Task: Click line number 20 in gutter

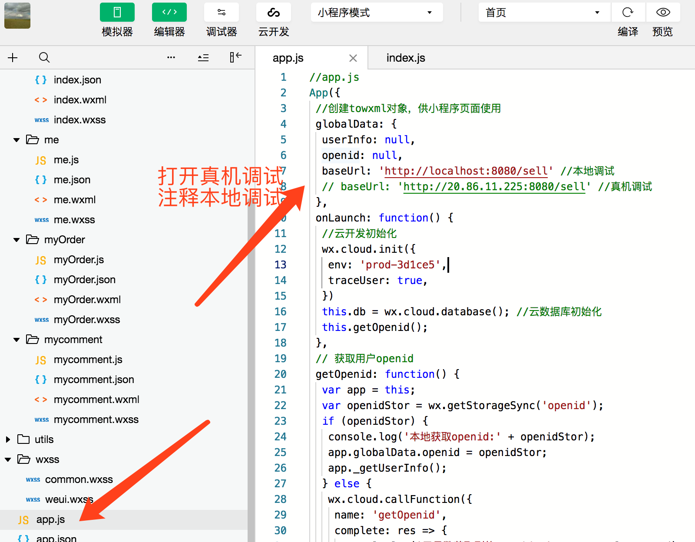Action: coord(281,374)
